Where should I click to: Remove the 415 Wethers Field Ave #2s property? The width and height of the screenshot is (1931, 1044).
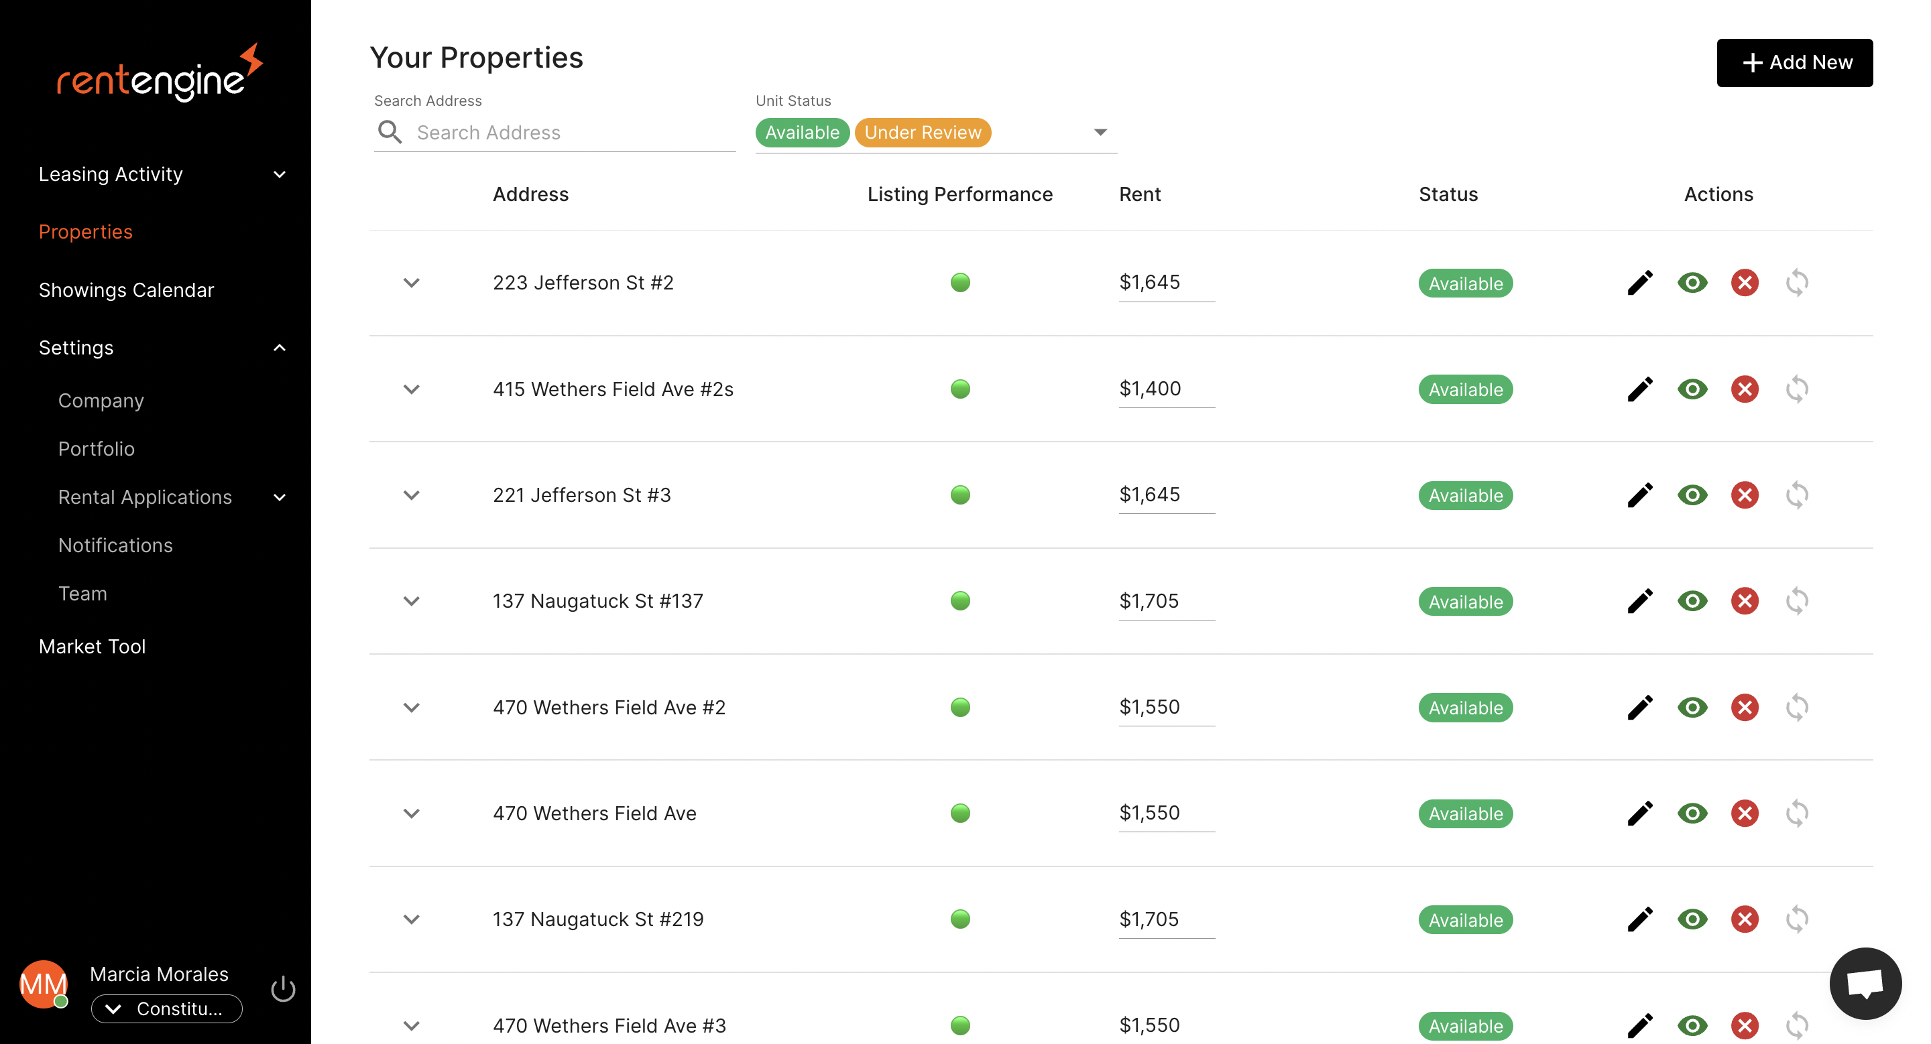click(1745, 389)
